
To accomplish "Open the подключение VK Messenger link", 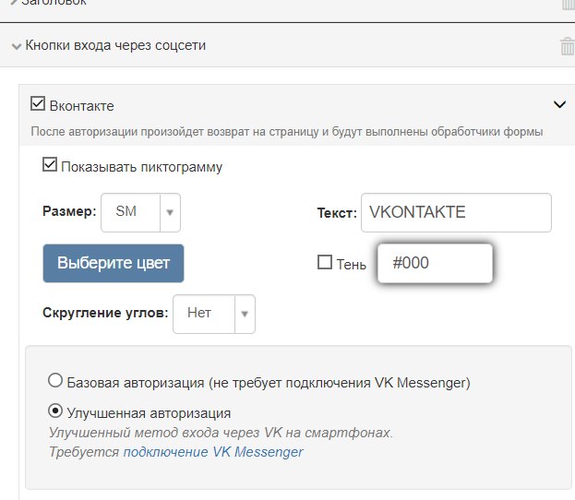I will [213, 452].
